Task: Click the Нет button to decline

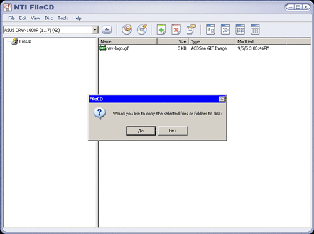Action: [173, 130]
